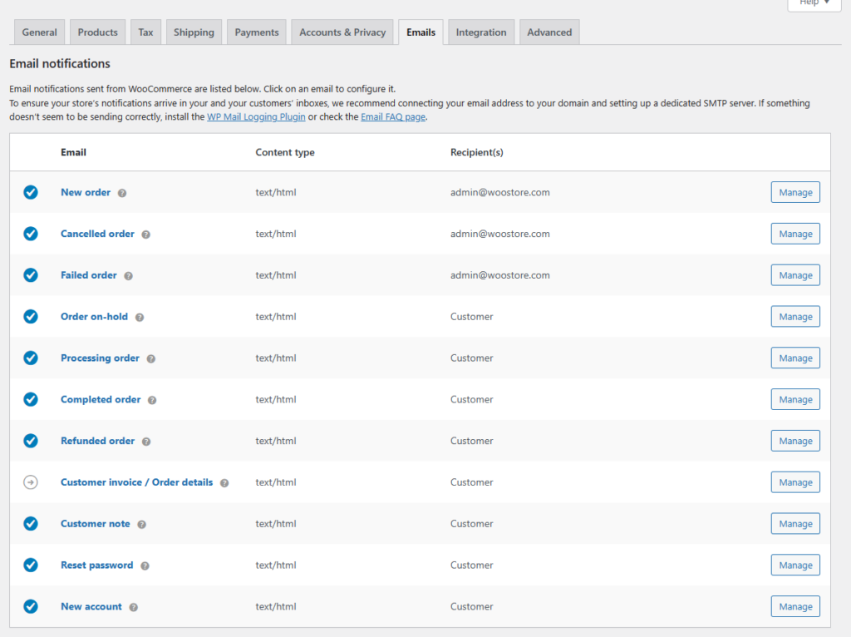Disable the Processing order email notification checkmark
Screen dimensions: 851x637
click(31, 358)
